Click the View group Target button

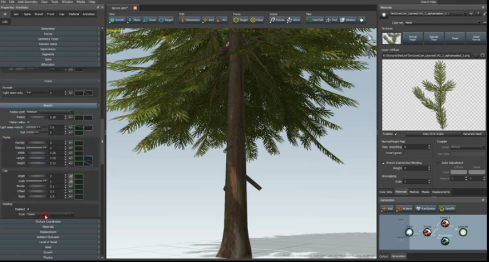166,20
